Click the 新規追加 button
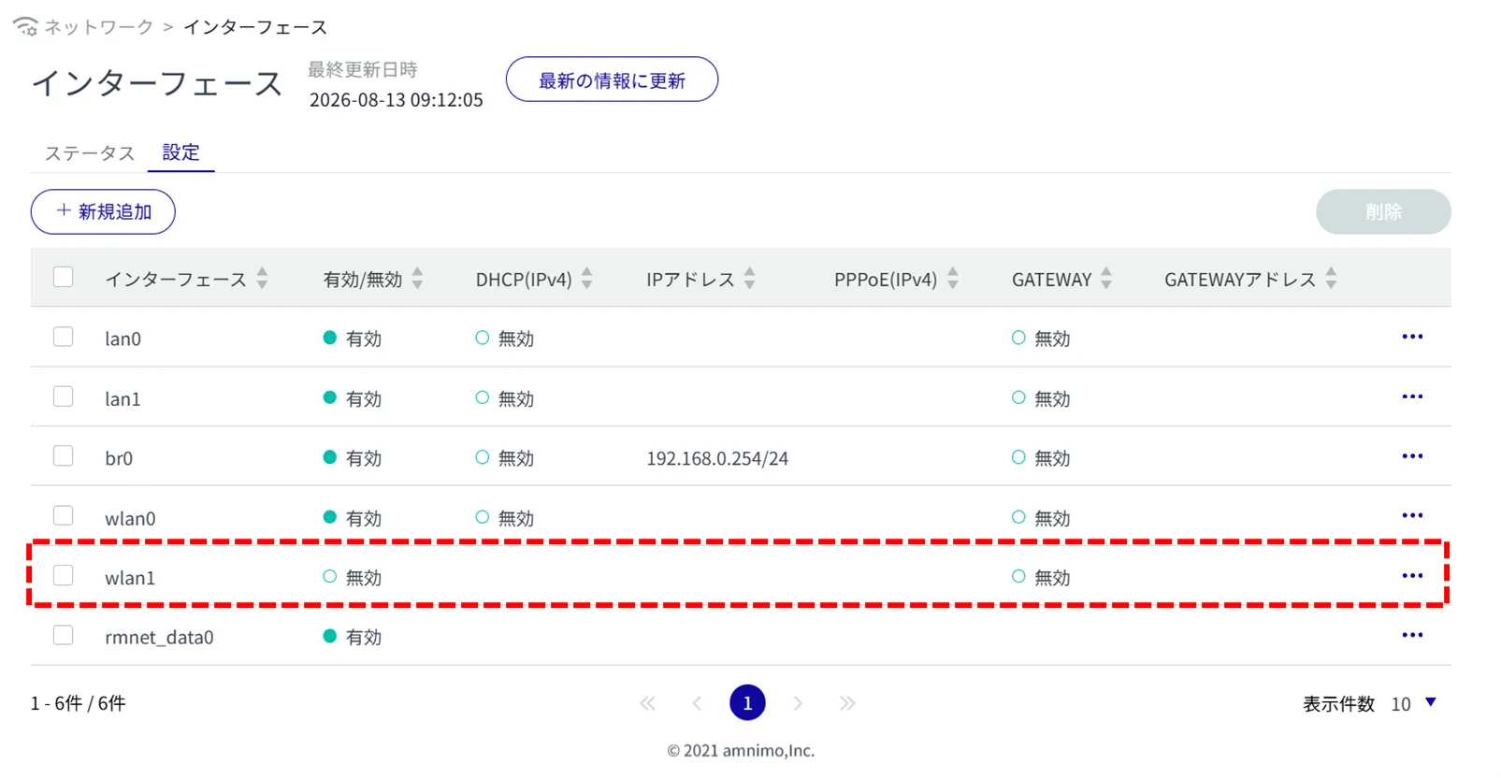Viewport: 1501px width, 778px height. pos(103,211)
